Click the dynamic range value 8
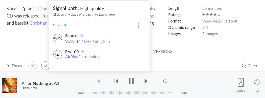265x98 pixels. (x=205, y=28)
